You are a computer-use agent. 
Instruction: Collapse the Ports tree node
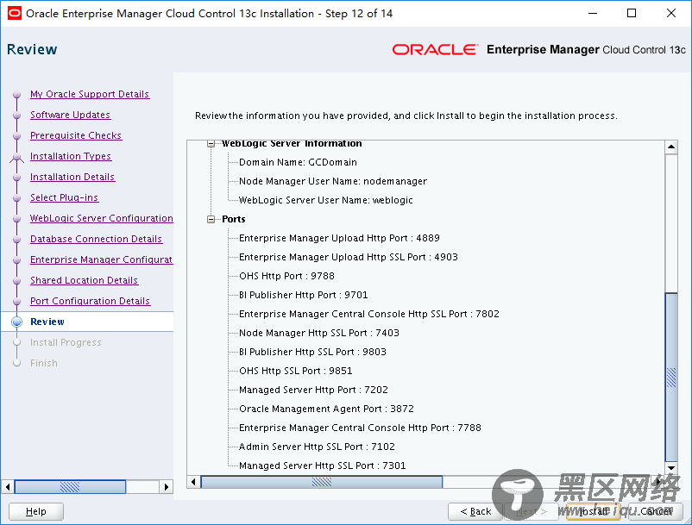pyautogui.click(x=211, y=219)
